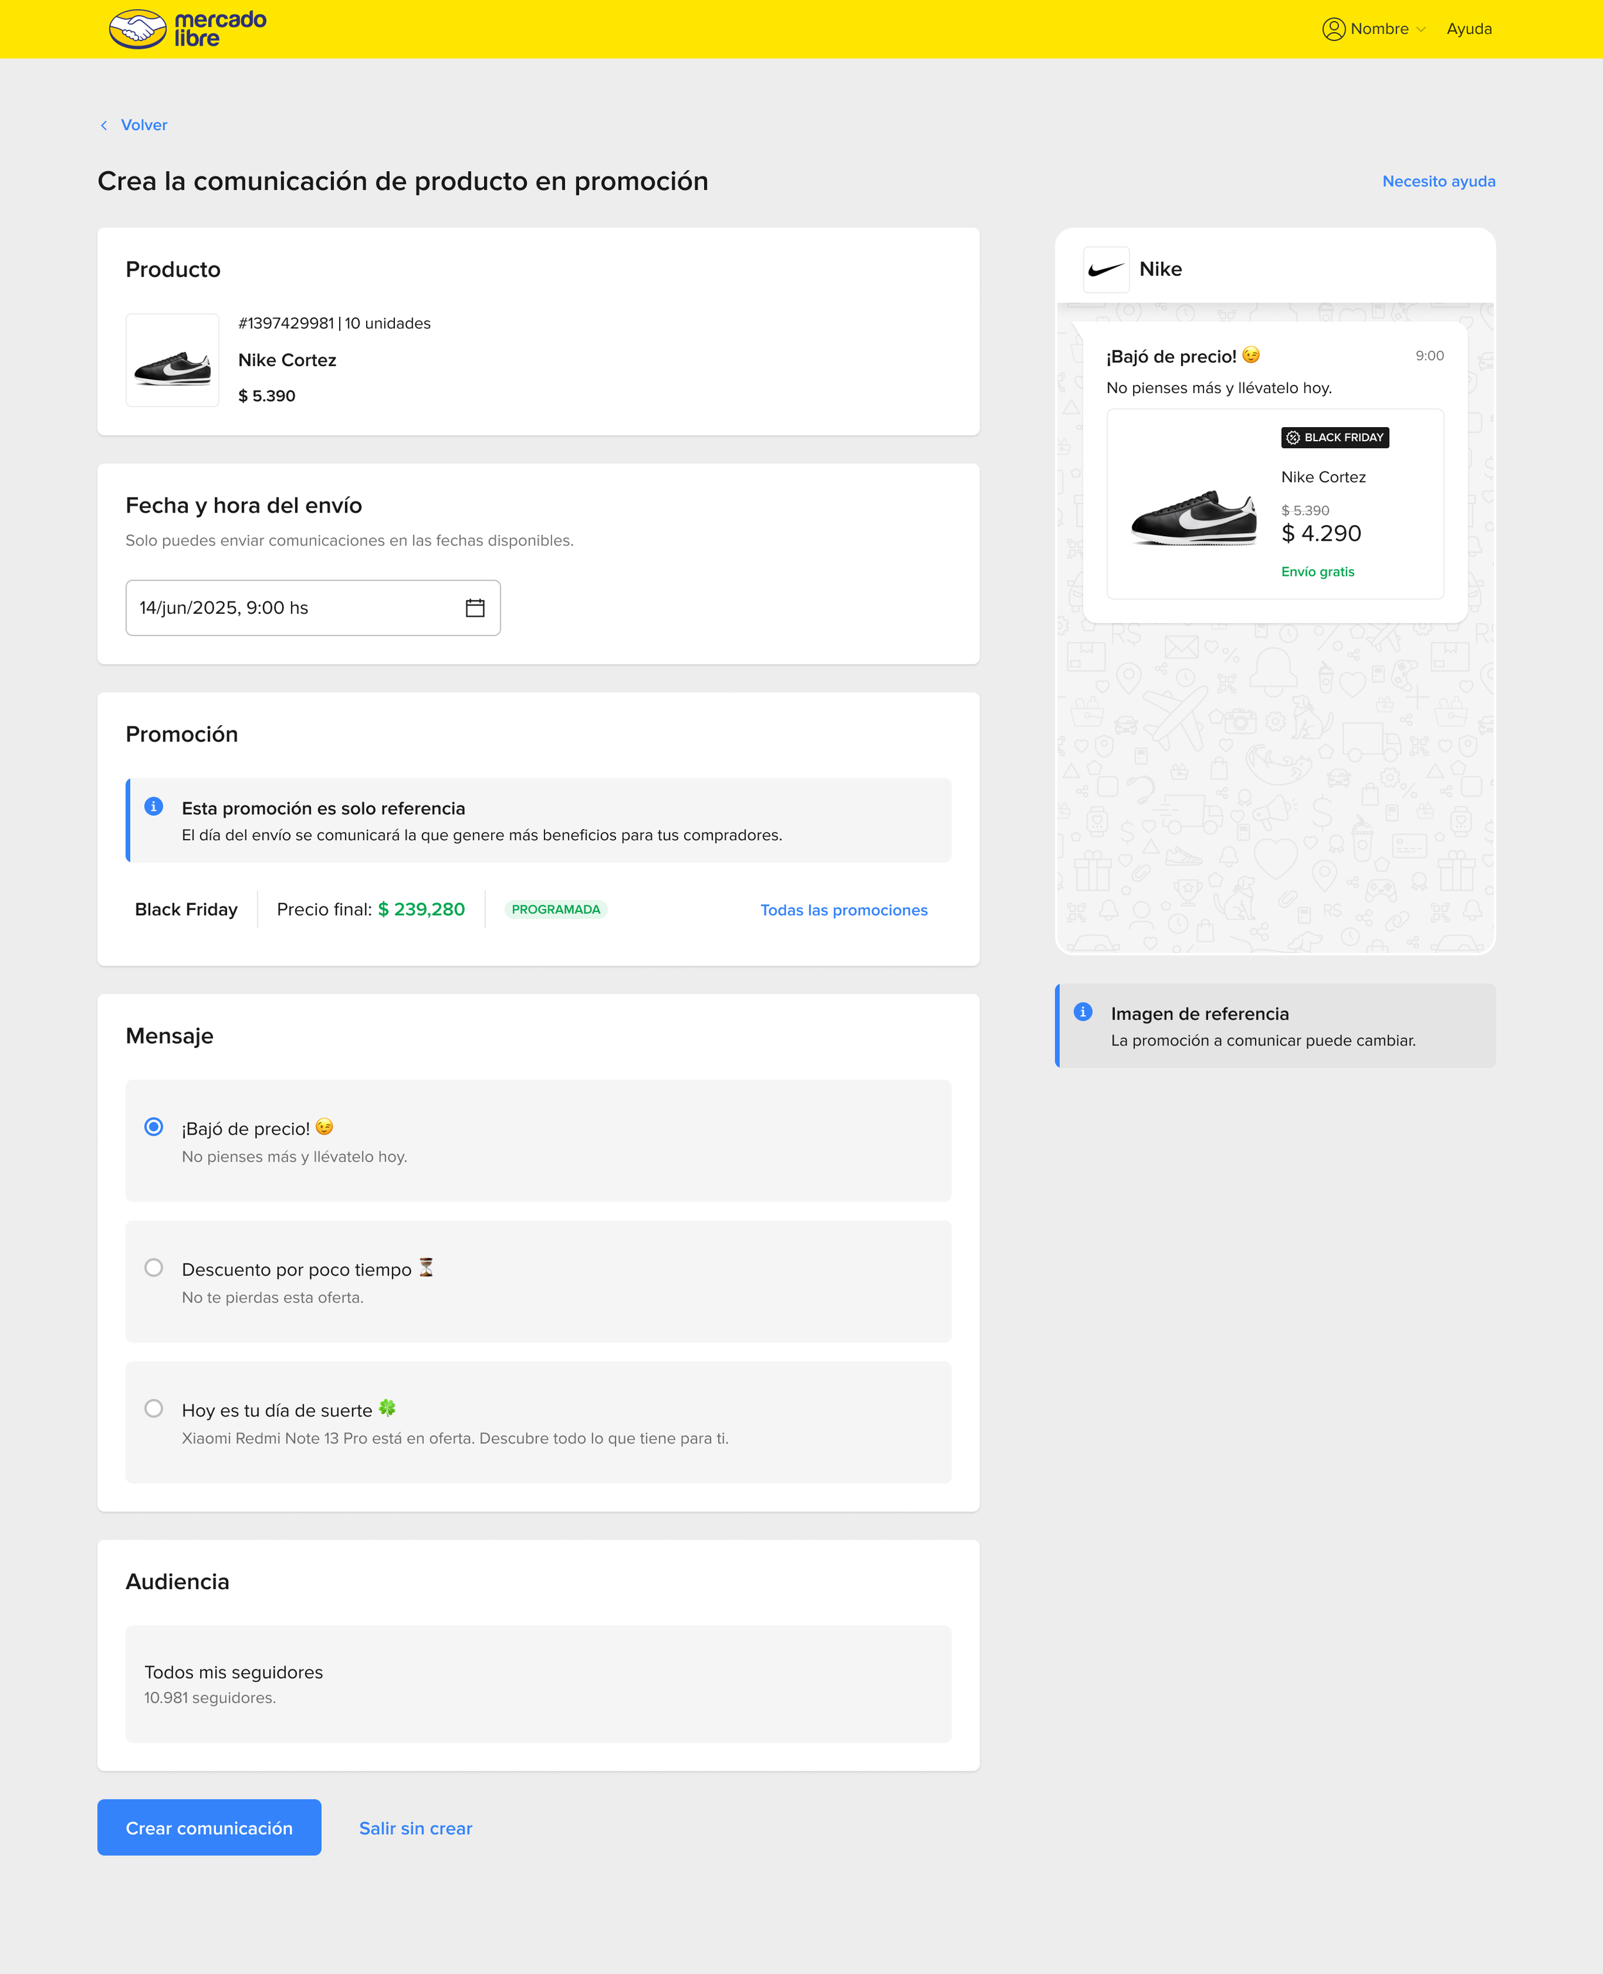Click the Black Friday badge in preview
Image resolution: width=1603 pixels, height=1974 pixels.
point(1334,438)
